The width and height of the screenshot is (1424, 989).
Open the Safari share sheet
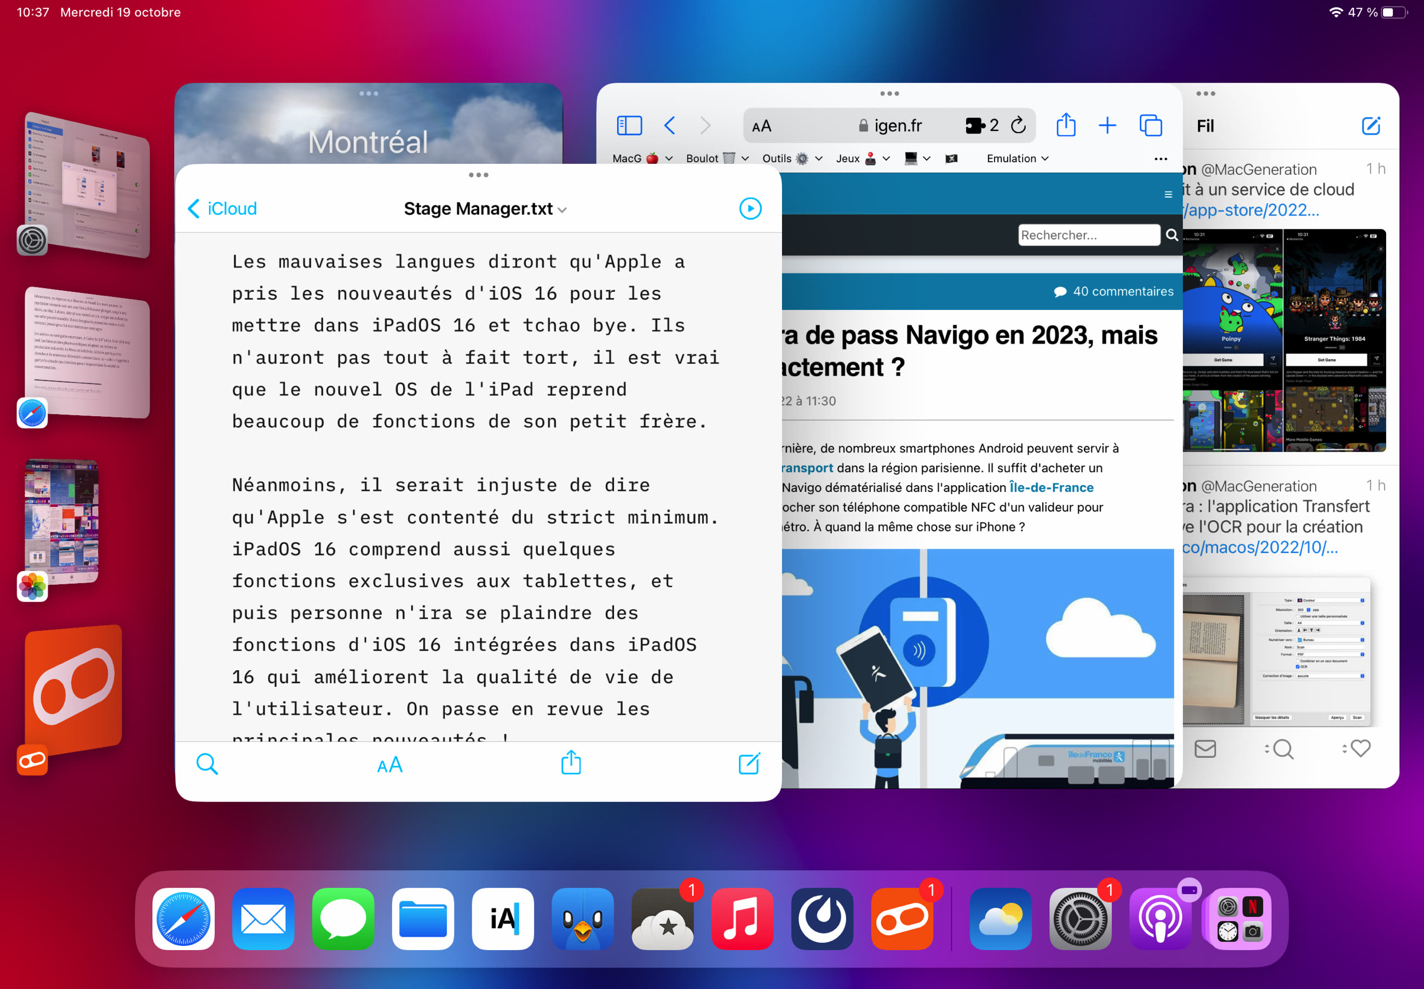click(x=1065, y=125)
